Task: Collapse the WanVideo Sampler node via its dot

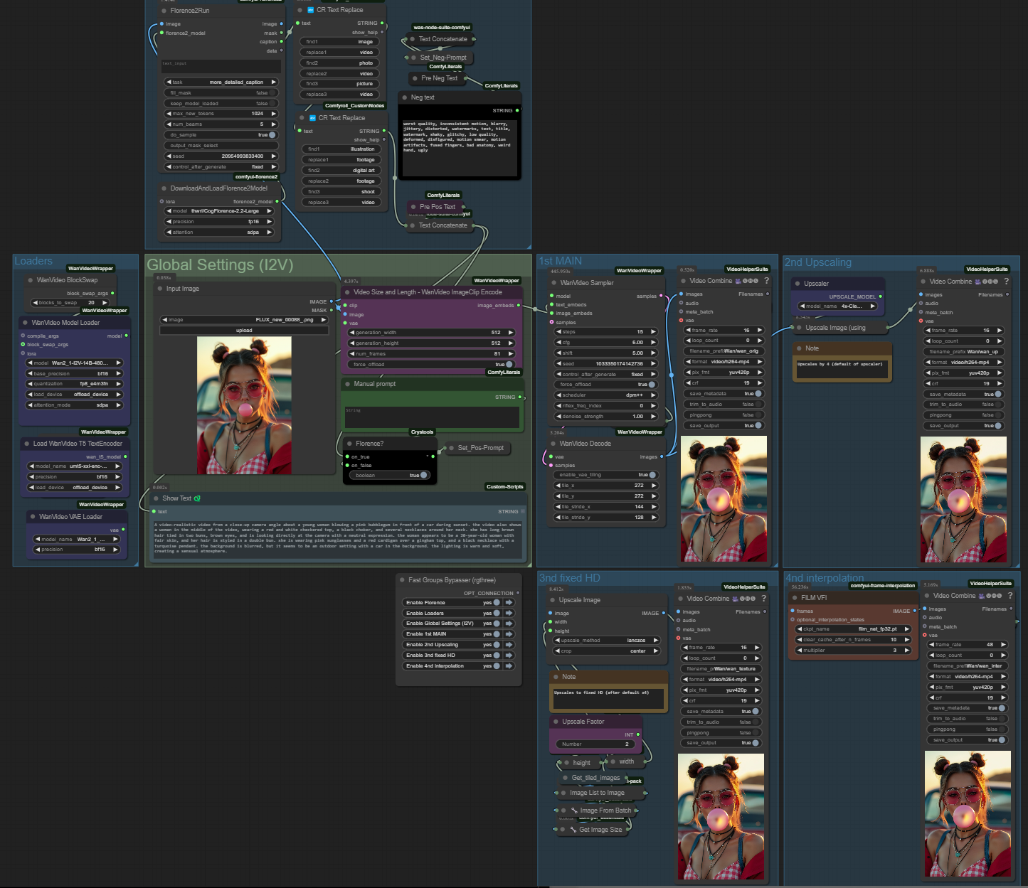Action: tap(552, 283)
